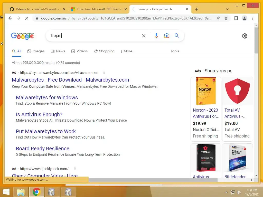Open File Explorer from the taskbar
263x197 pixels.
21,192
